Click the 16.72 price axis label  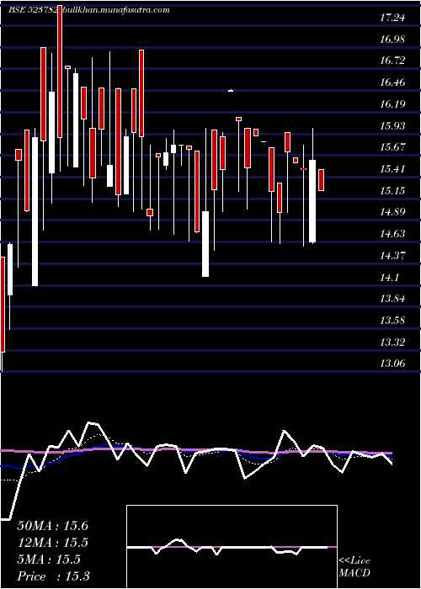click(392, 61)
